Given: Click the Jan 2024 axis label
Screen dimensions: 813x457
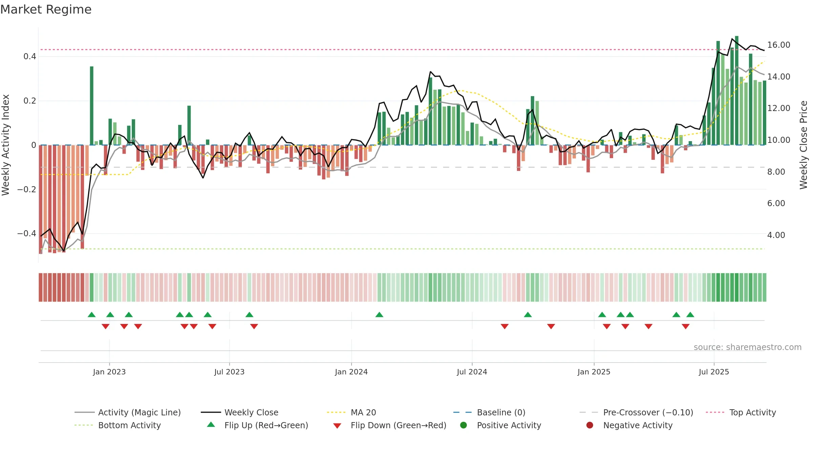Looking at the screenshot, I should [x=351, y=372].
